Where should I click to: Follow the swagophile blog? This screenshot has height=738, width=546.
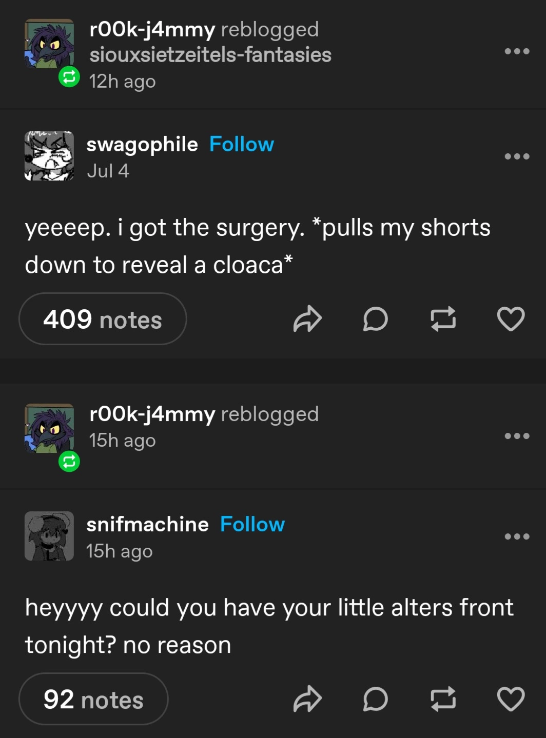coord(242,145)
